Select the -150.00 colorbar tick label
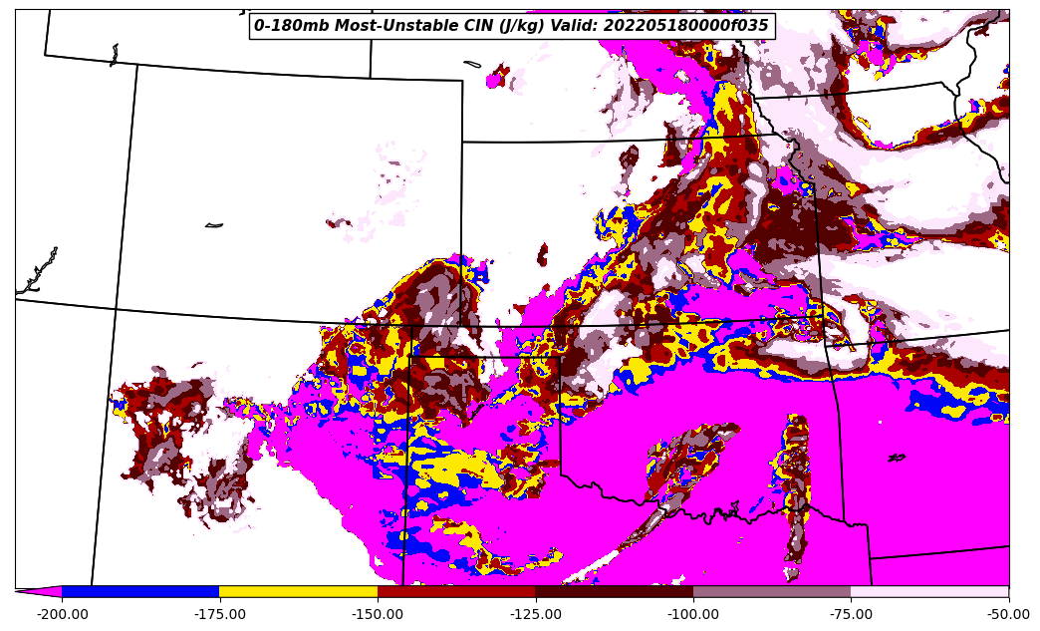The height and width of the screenshot is (631, 1040). 378,614
